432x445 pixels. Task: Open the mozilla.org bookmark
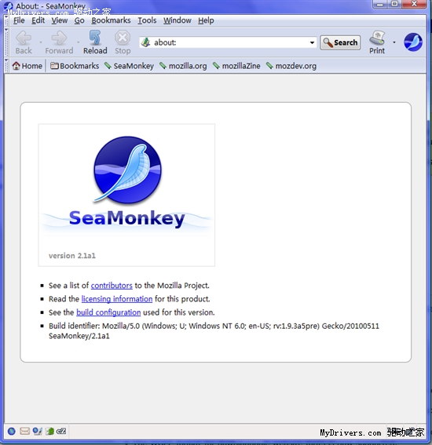pos(183,66)
